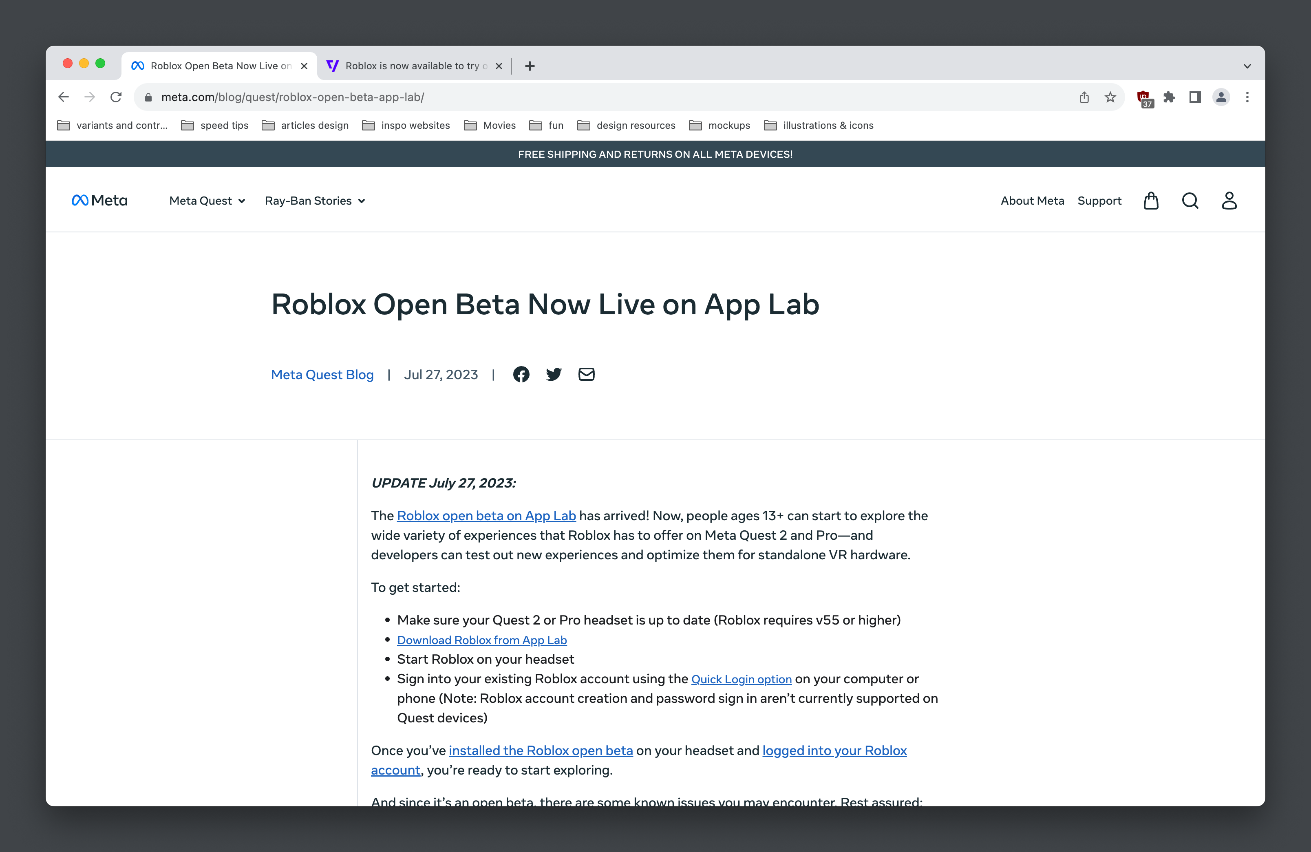Reload the current page

tap(116, 97)
